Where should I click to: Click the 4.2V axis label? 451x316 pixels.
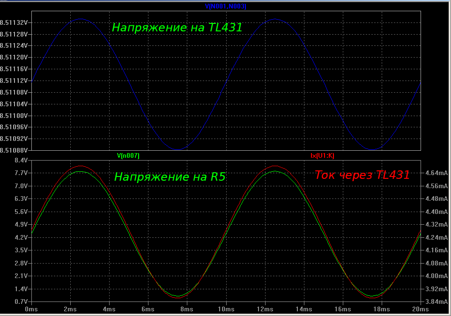[x=21, y=237]
